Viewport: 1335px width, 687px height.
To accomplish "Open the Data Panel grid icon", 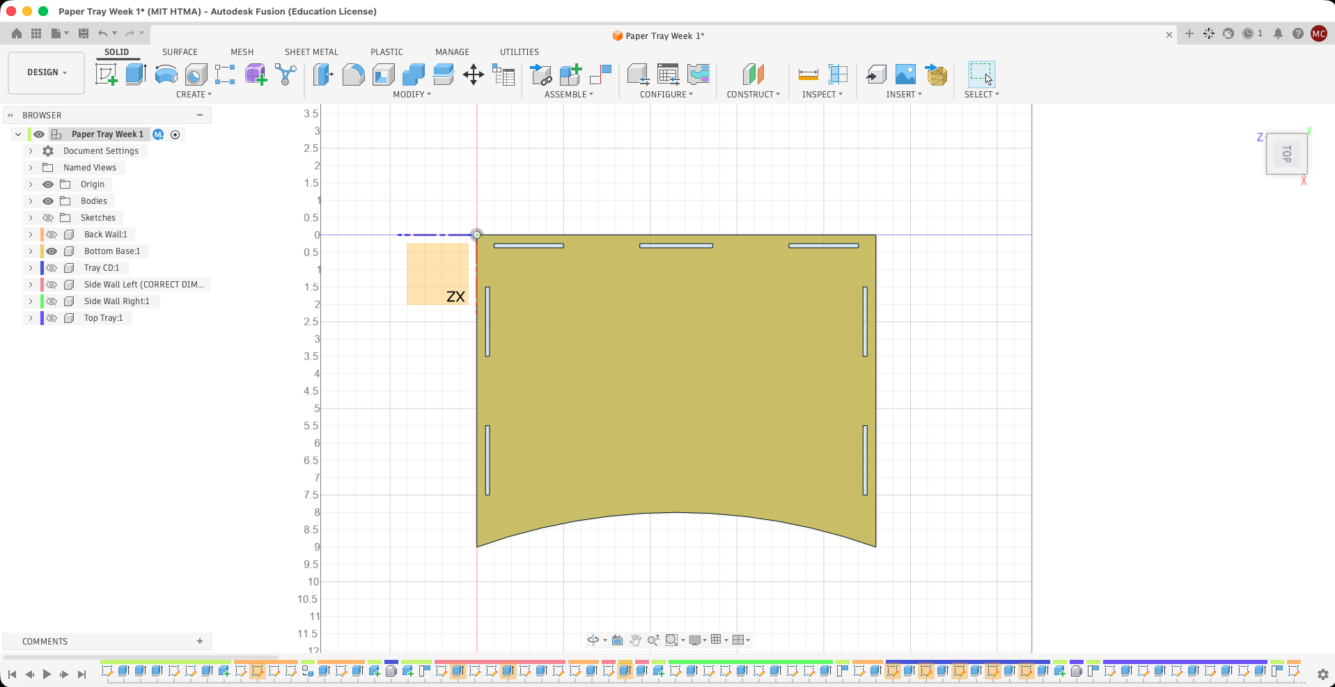I will (x=36, y=33).
